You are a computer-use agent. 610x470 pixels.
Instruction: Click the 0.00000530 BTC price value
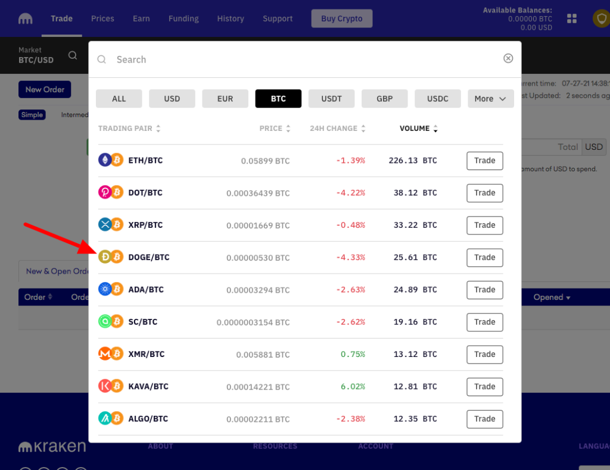[258, 258]
